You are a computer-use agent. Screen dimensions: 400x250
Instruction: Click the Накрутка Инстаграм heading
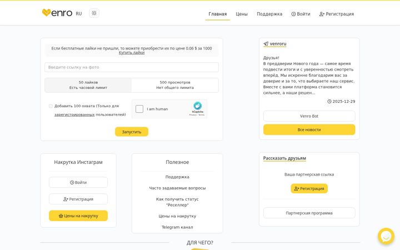point(78,162)
